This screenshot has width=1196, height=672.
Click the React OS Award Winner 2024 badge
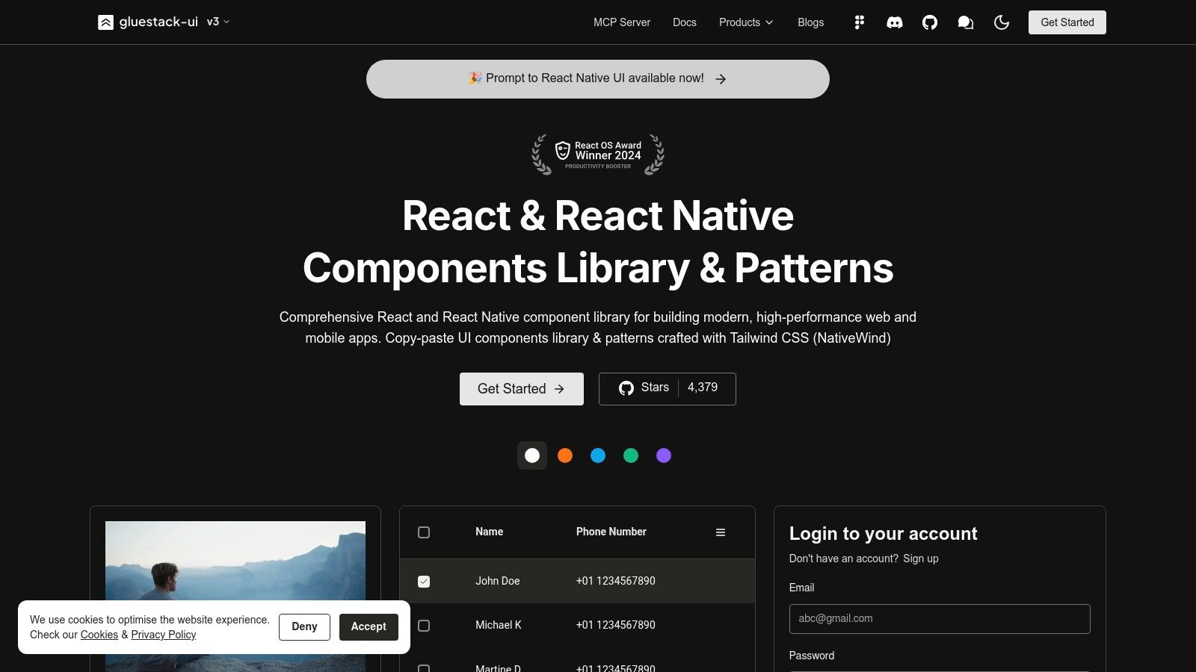pyautogui.click(x=598, y=155)
